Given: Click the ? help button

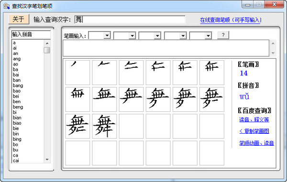Looking at the screenshot, I should click(x=223, y=35).
